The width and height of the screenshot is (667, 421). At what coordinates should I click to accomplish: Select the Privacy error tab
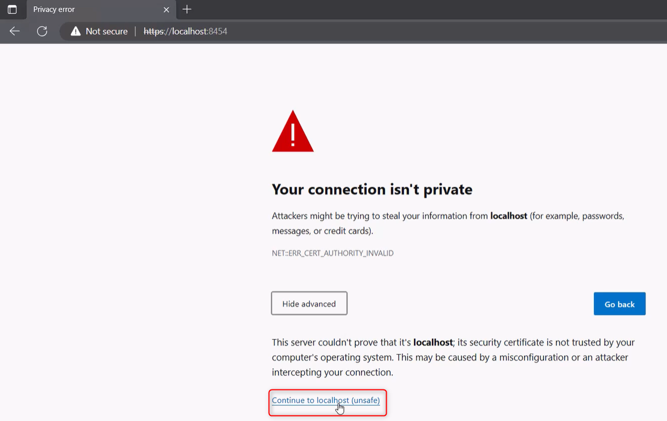coord(89,9)
